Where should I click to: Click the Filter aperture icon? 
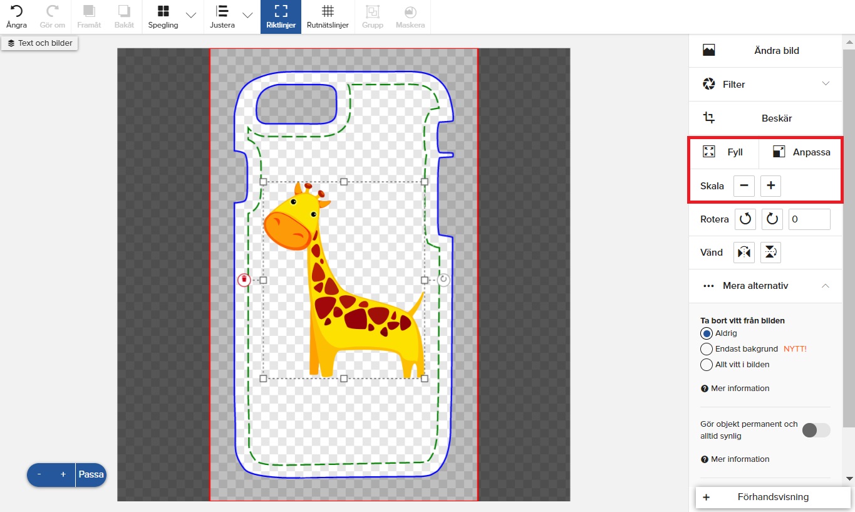coord(709,84)
